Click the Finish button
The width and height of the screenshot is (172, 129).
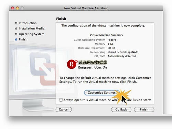pyautogui.click(x=144, y=109)
